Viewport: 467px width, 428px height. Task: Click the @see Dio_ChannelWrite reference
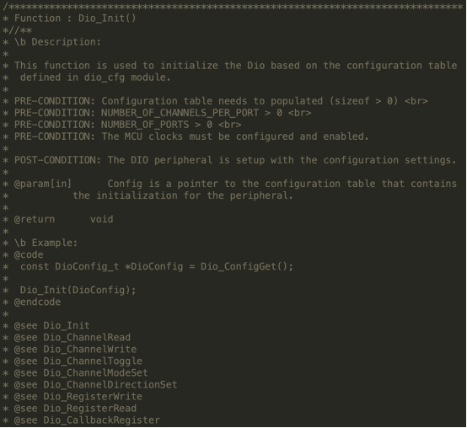[75, 350]
